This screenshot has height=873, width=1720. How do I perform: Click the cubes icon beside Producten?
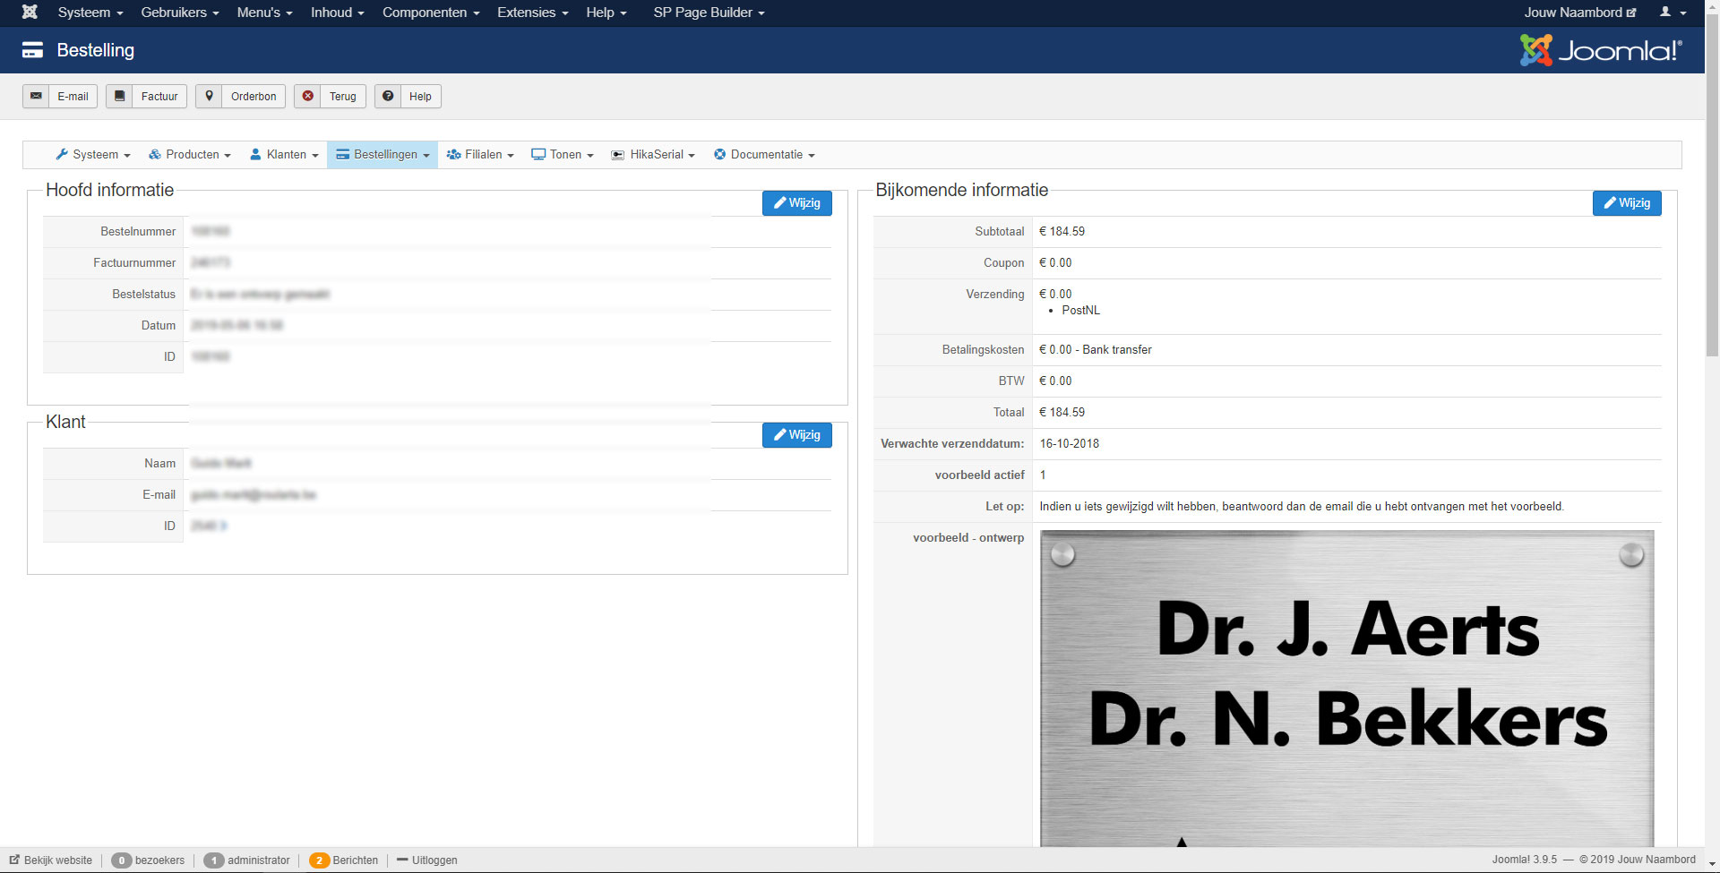(155, 154)
